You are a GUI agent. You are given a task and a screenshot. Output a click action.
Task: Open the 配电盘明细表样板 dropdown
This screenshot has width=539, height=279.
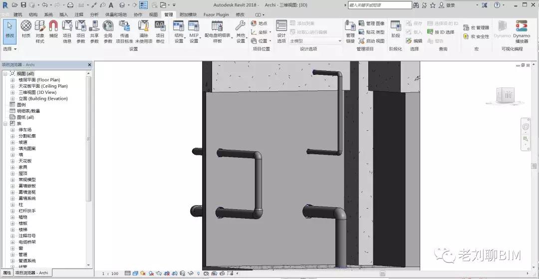click(x=218, y=31)
